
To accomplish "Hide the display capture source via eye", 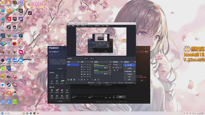I will 88,74.
